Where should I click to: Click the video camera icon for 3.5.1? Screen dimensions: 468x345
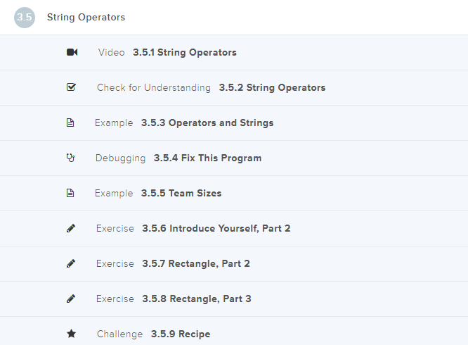pyautogui.click(x=72, y=53)
